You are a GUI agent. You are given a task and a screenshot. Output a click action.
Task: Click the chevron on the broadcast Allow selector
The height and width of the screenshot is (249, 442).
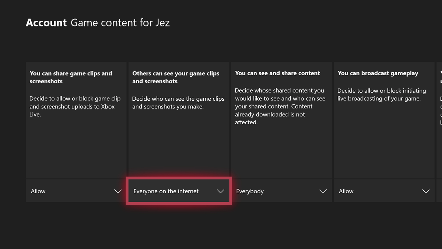(x=426, y=191)
